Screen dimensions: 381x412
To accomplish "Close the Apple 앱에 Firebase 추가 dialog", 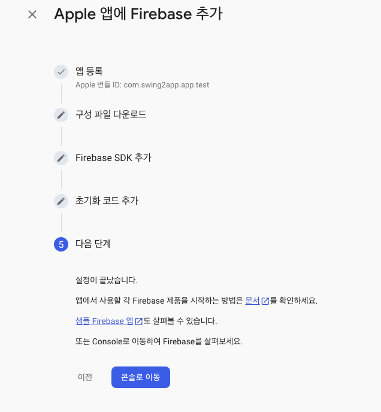I will coord(32,14).
